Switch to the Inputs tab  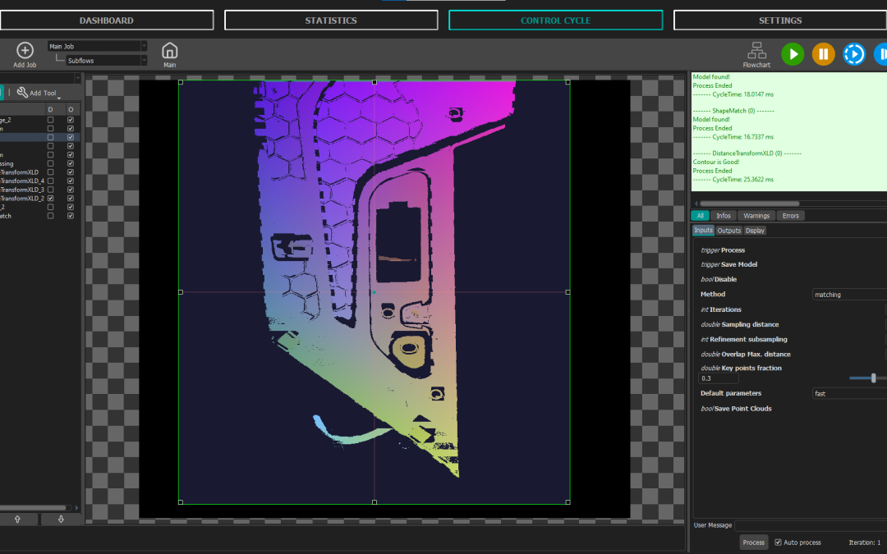(x=703, y=230)
